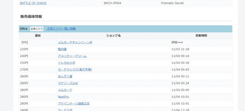Click the Ultra rarity label
This screenshot has height=111, width=245.
click(x=24, y=29)
